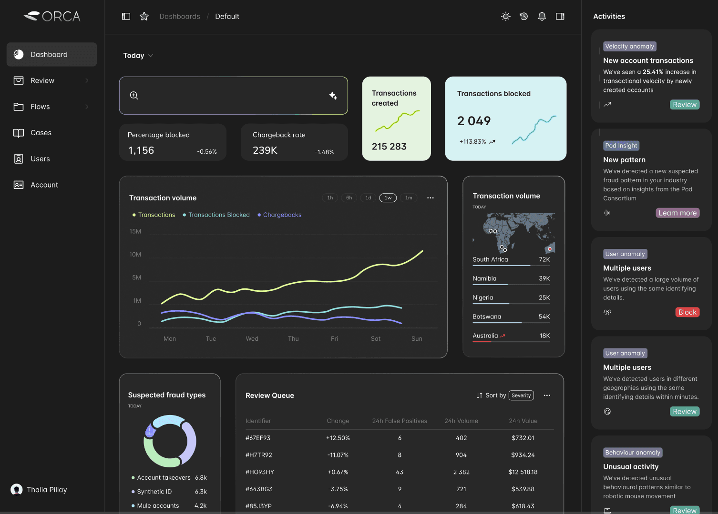This screenshot has width=718, height=514.
Task: Click Block on the Multiple users alert
Action: pyautogui.click(x=687, y=312)
